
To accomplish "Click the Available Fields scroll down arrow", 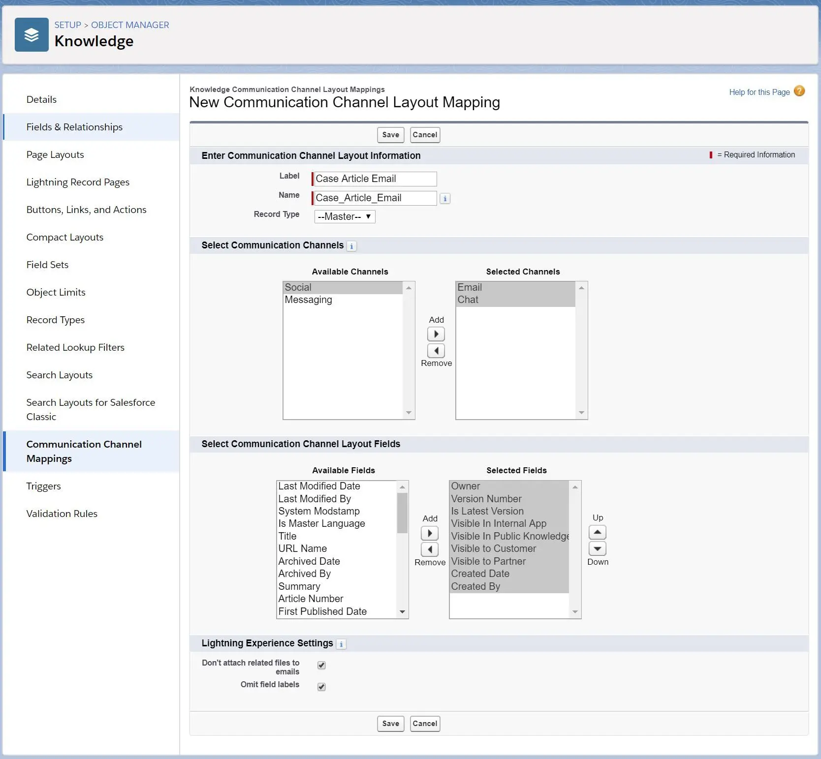I will 402,612.
